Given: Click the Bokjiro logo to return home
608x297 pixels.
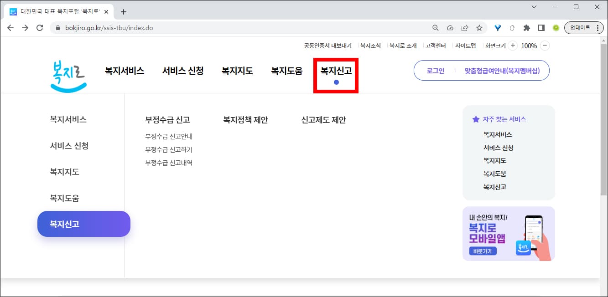Looking at the screenshot, I should pyautogui.click(x=68, y=75).
